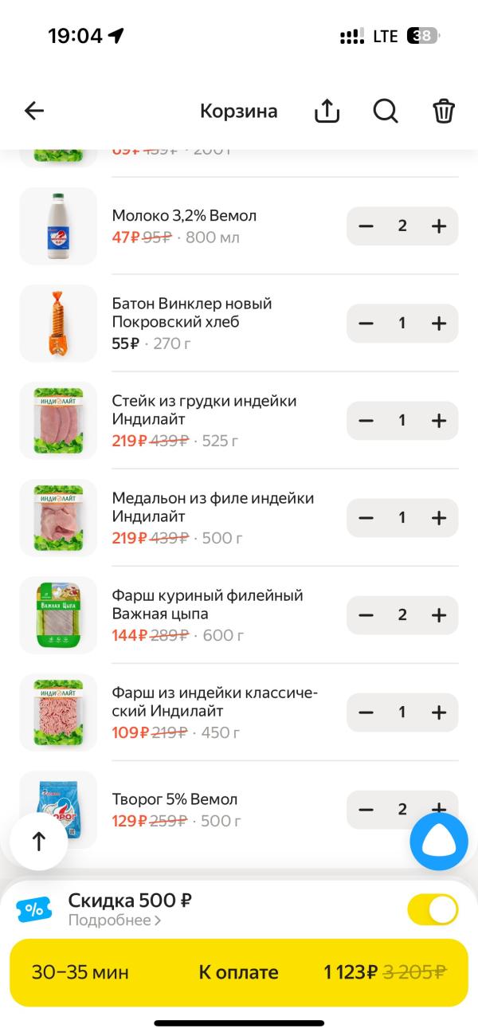Open the Батон Винклер product name
The height and width of the screenshot is (1036, 478).
point(192,313)
